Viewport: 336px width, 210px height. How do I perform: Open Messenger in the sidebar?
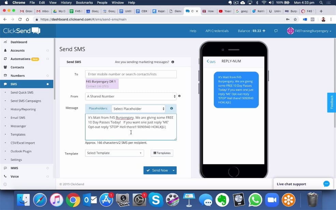click(18, 126)
